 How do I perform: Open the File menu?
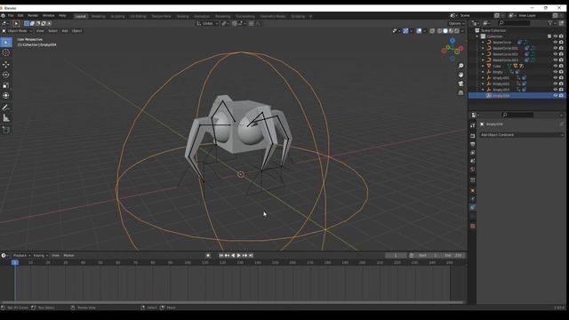(x=11, y=16)
